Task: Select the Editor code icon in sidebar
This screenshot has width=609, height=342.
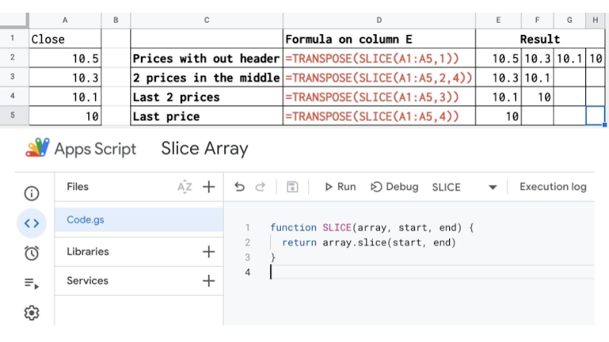Action: coord(31,223)
